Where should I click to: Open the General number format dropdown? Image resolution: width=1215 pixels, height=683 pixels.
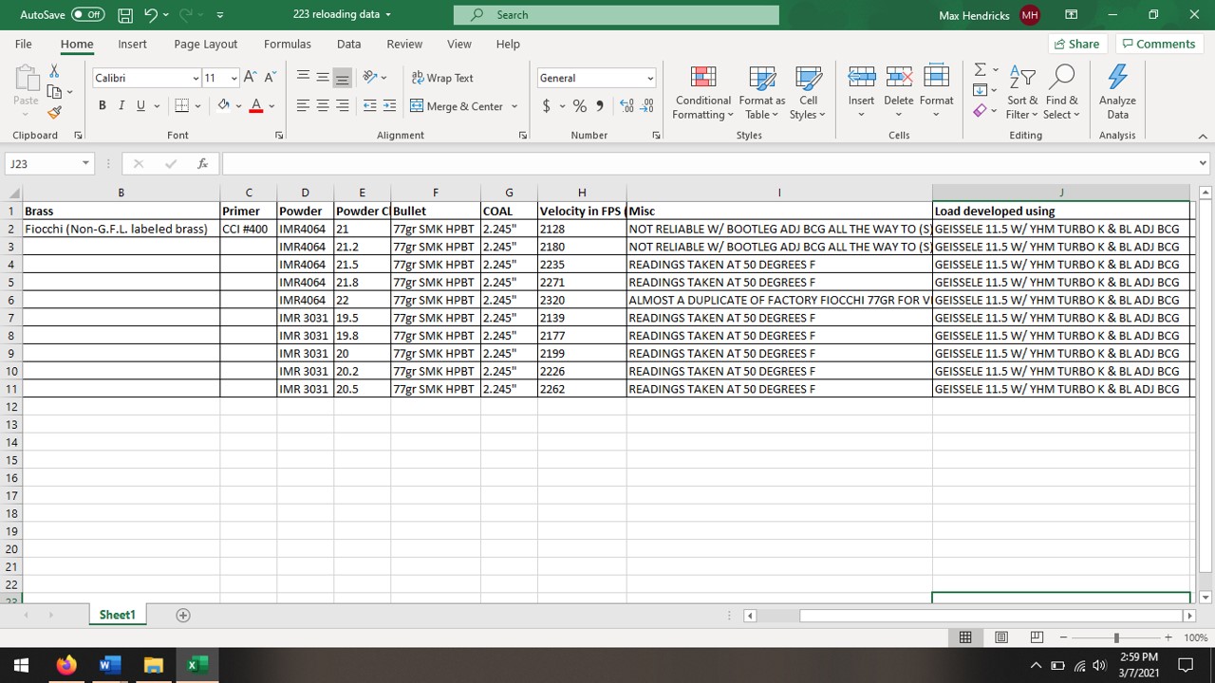click(x=650, y=78)
